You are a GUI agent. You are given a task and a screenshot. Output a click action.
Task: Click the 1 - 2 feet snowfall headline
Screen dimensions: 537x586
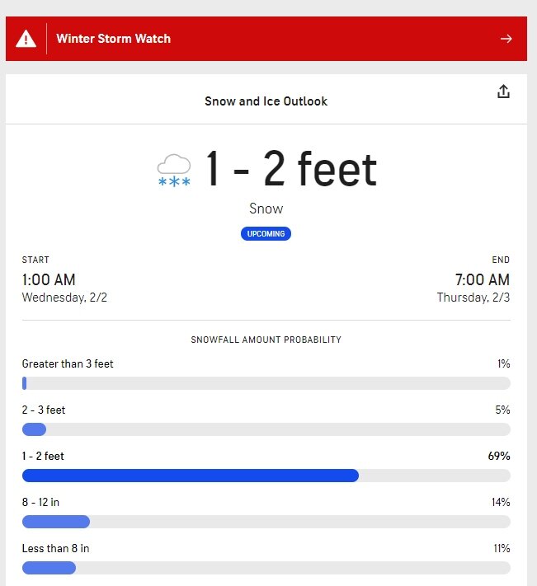[x=291, y=169]
